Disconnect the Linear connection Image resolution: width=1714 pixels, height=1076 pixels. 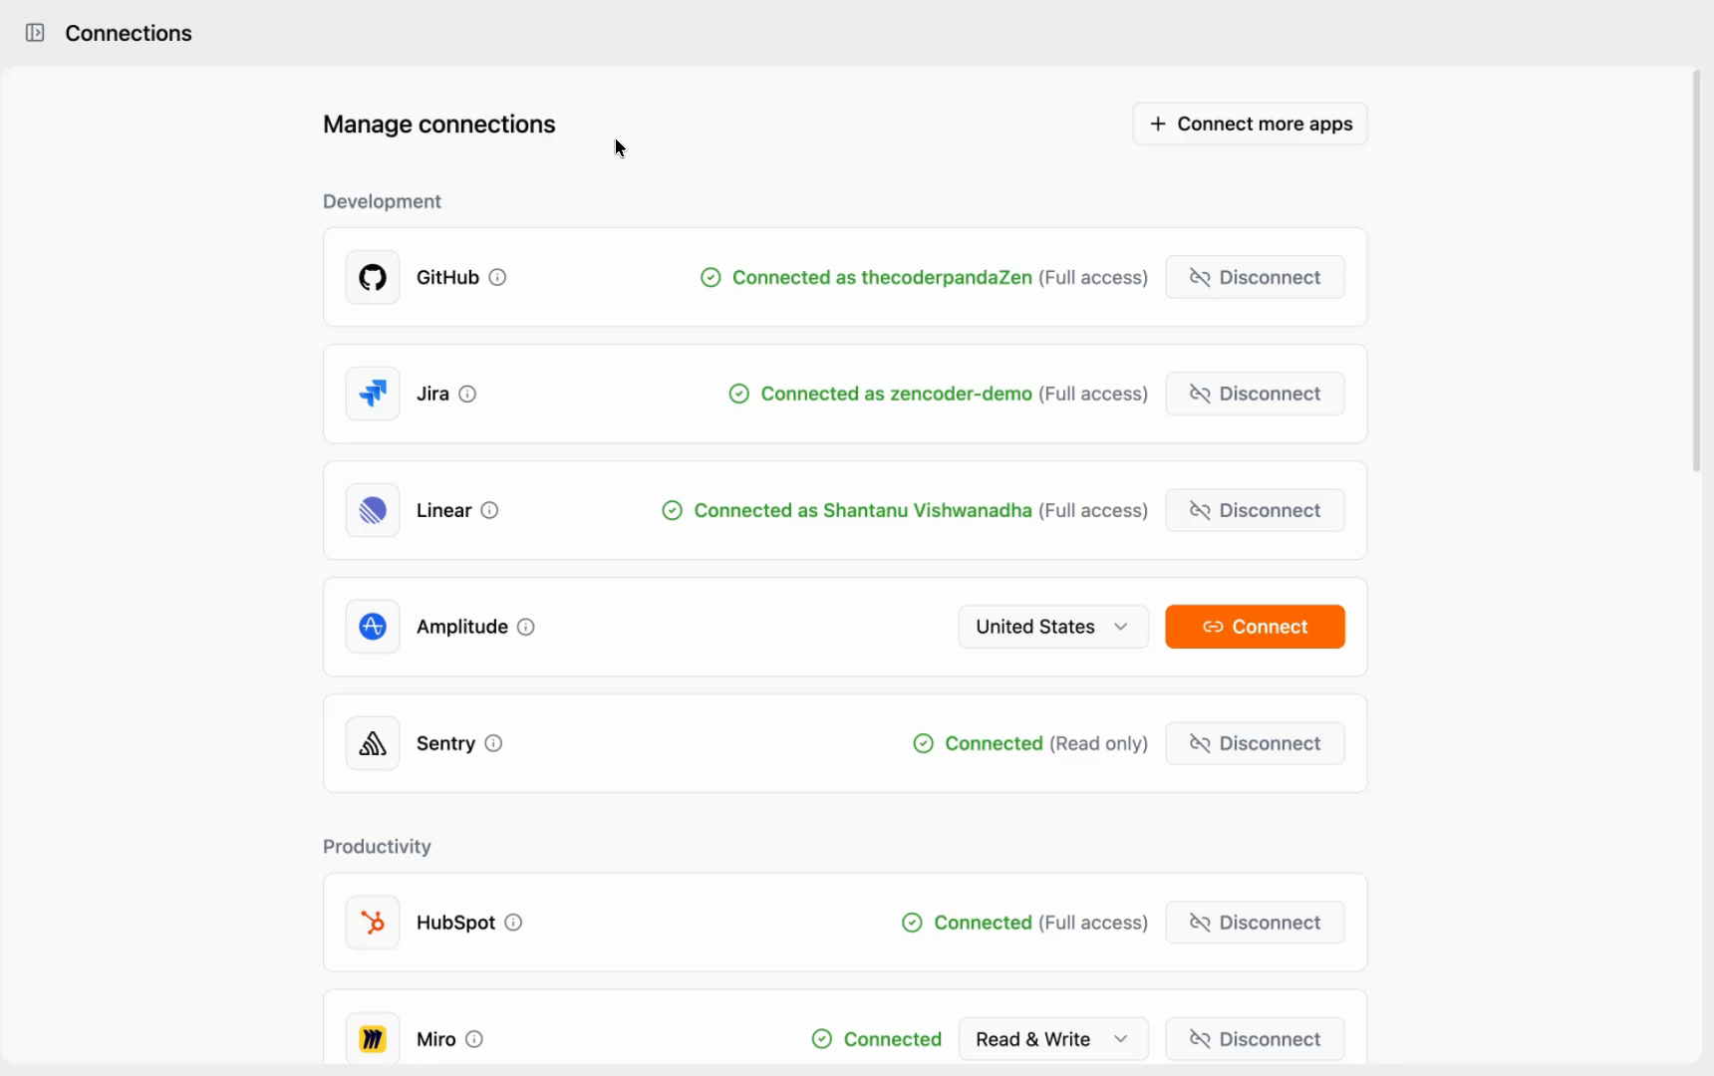pos(1255,510)
